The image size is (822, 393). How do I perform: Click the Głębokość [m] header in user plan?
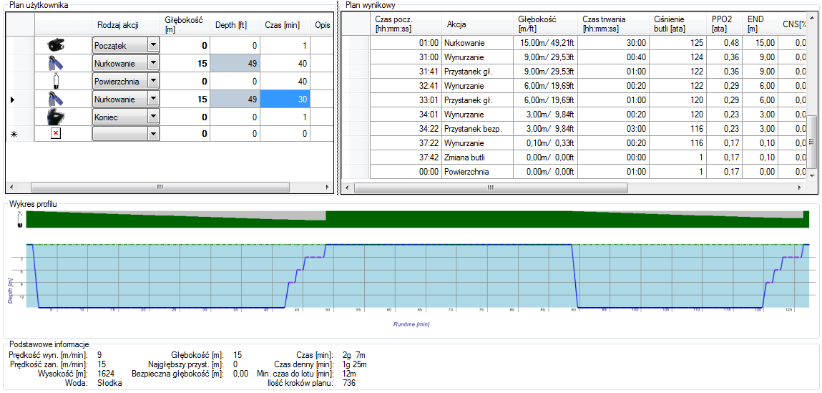click(185, 24)
